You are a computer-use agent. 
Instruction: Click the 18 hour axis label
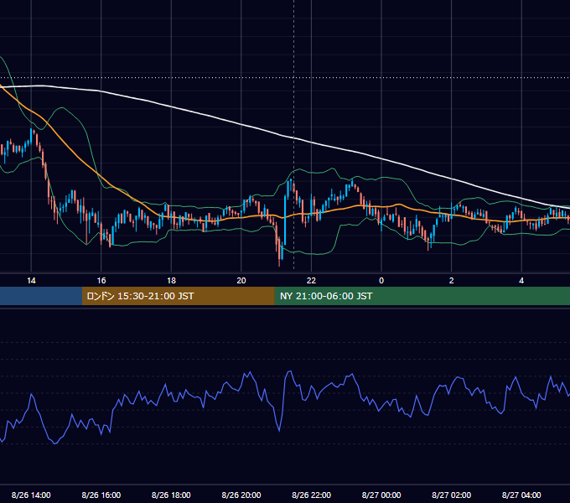click(171, 281)
